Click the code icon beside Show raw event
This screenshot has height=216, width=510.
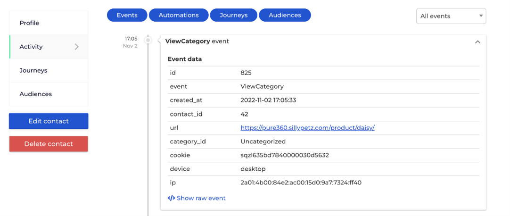pyautogui.click(x=172, y=198)
